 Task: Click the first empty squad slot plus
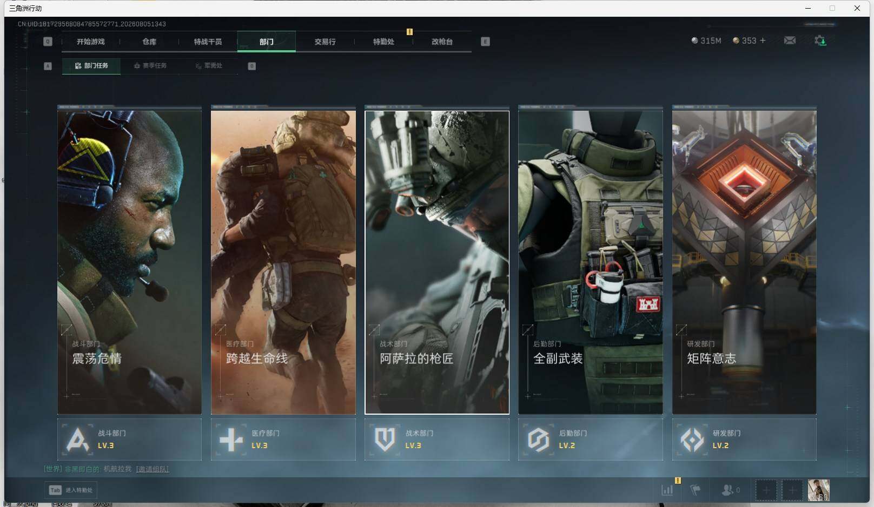[766, 490]
